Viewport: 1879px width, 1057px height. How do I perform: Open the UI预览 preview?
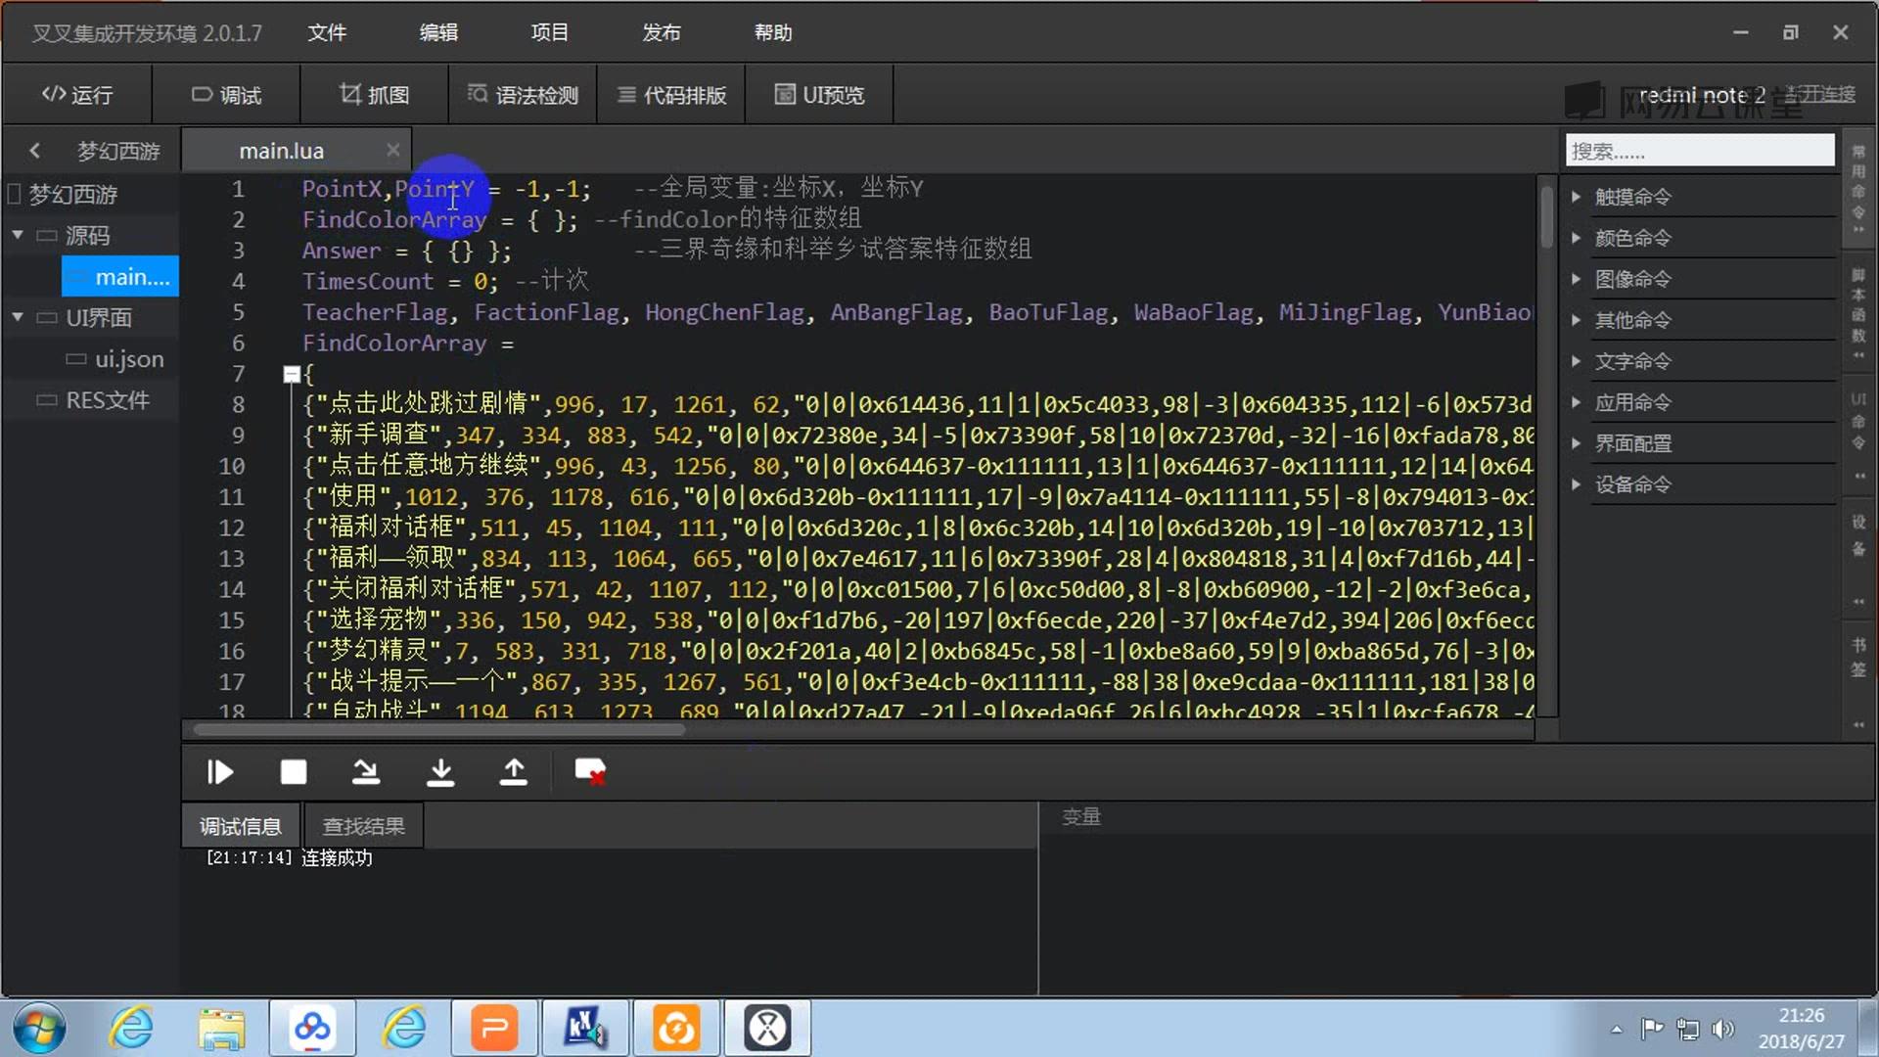pos(819,95)
